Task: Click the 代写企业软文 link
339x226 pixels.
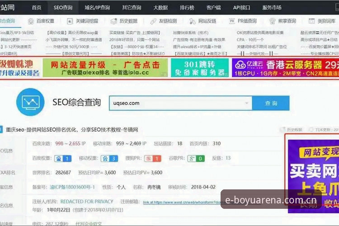Action: click(89, 224)
